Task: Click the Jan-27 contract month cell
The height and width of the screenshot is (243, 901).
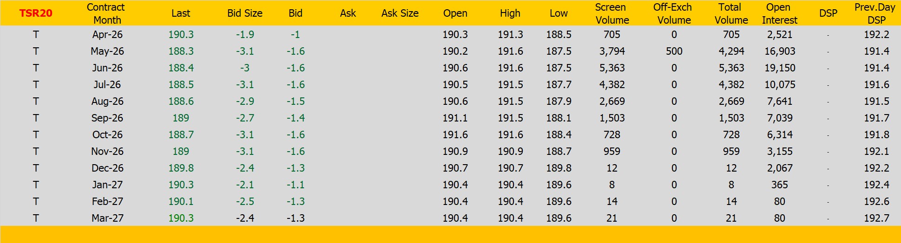Action: click(107, 185)
